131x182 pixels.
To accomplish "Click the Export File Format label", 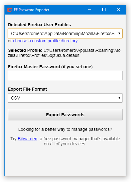I will [27, 89].
